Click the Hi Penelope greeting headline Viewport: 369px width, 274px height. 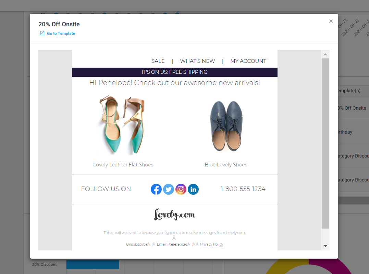(175, 83)
